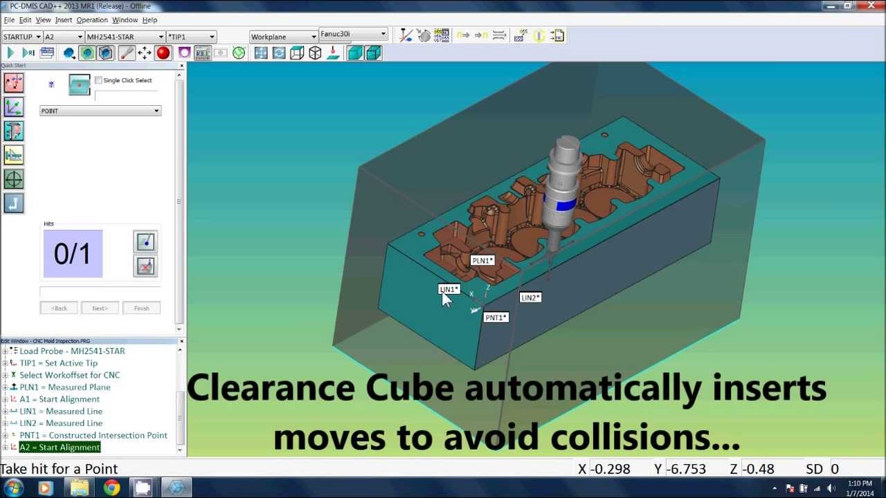Select the LIN1 Measured Line row

pos(61,412)
